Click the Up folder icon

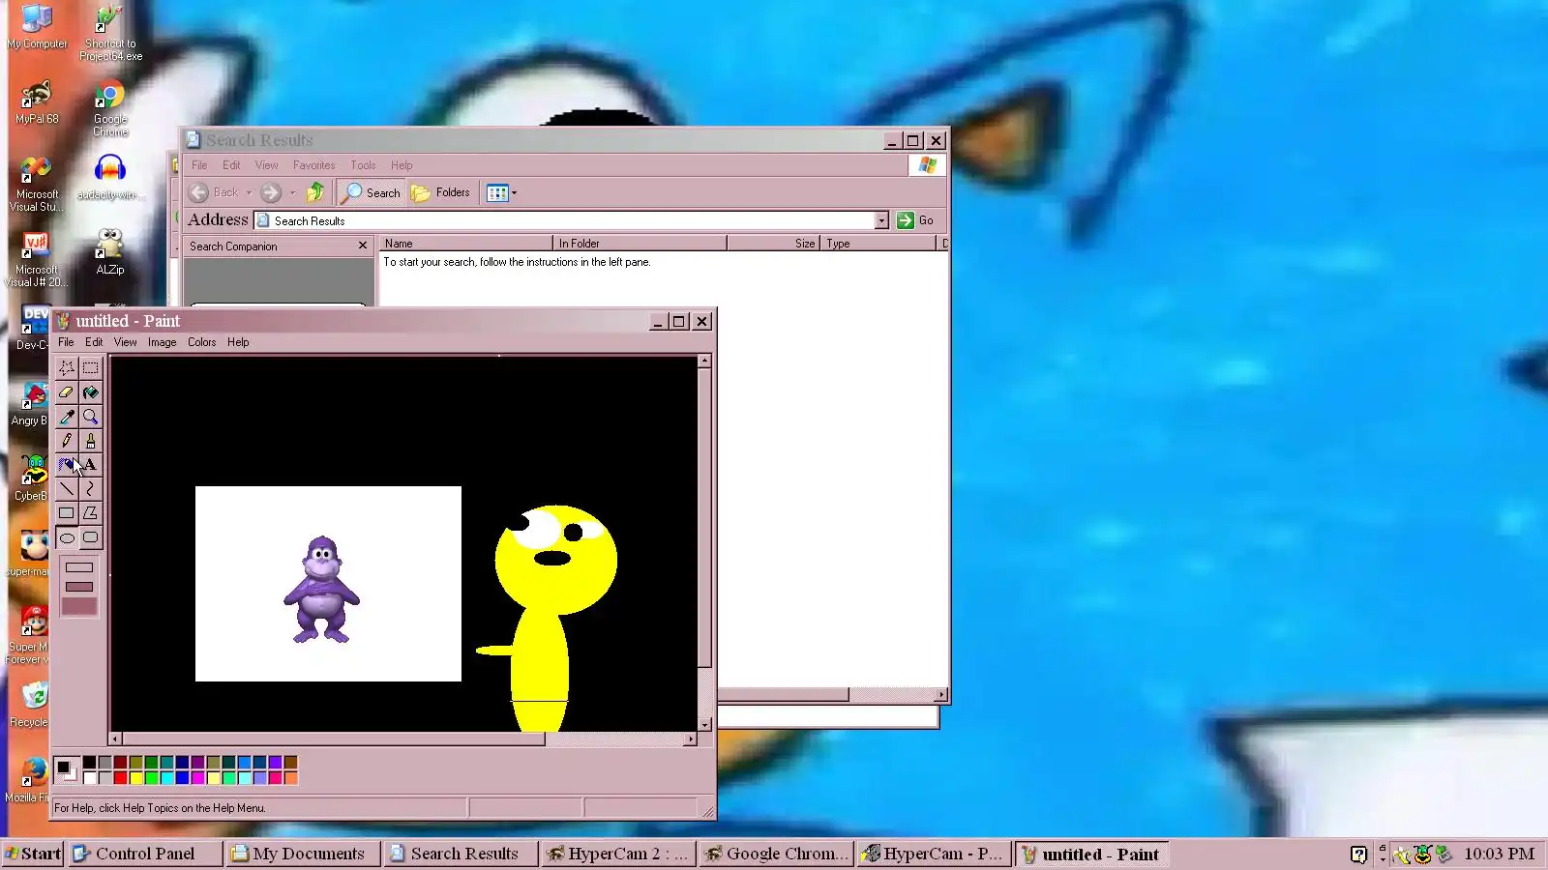pos(315,192)
